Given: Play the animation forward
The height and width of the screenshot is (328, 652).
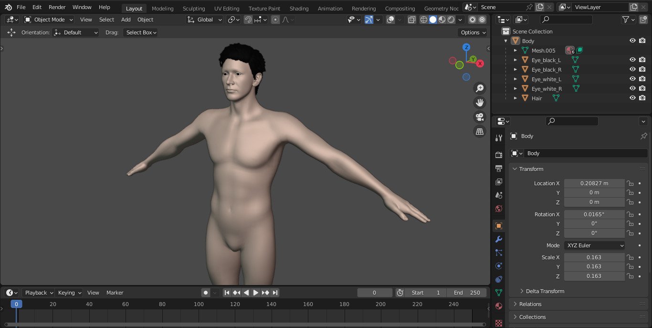Looking at the screenshot, I should coord(256,293).
